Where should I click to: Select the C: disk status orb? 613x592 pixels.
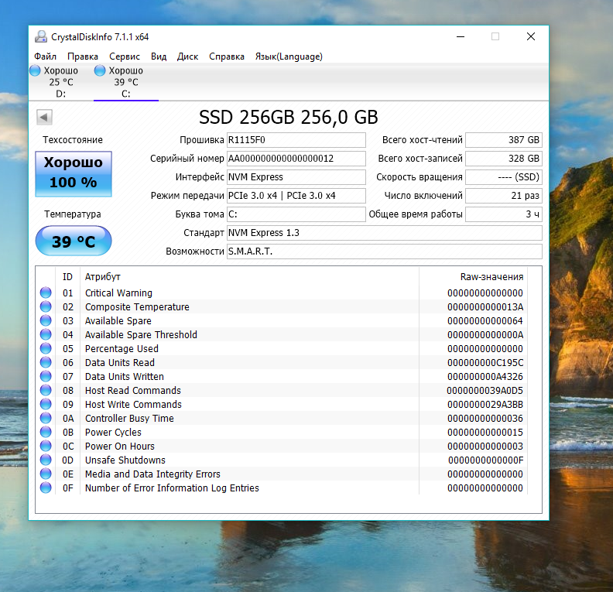(100, 70)
